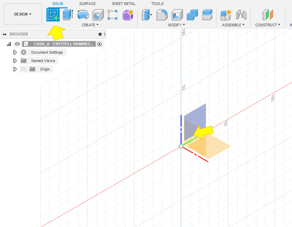Collapse the BROWSER panel with arrows
292x227 pixels.
coord(5,34)
